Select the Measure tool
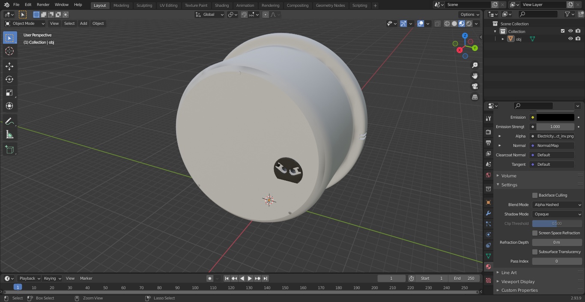Viewport: 585px width, 302px height. (x=9, y=135)
